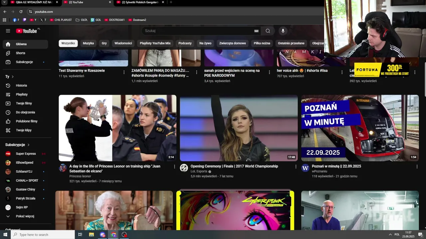Open more options for her voice ahh short

coord(342,72)
